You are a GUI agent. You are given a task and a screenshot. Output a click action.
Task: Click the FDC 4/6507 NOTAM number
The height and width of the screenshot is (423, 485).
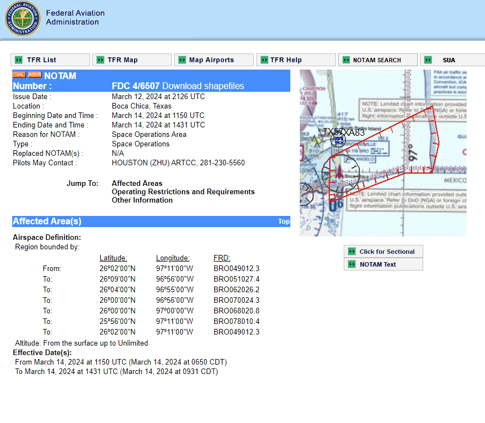[136, 86]
